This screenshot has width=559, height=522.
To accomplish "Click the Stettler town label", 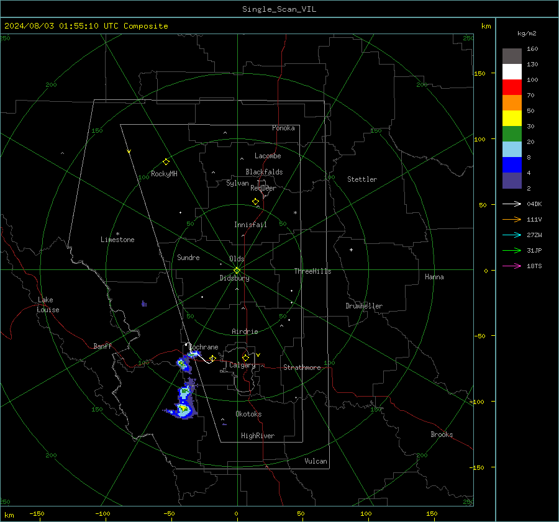I will pyautogui.click(x=362, y=179).
